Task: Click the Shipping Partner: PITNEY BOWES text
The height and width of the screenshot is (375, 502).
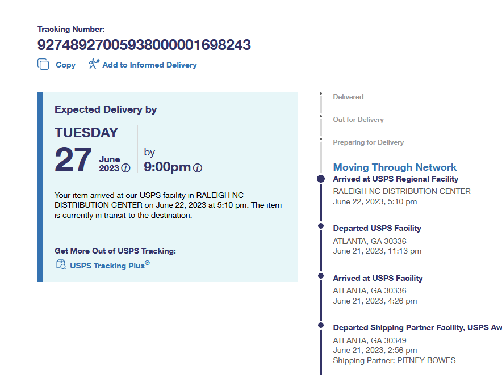Action: pyautogui.click(x=394, y=360)
